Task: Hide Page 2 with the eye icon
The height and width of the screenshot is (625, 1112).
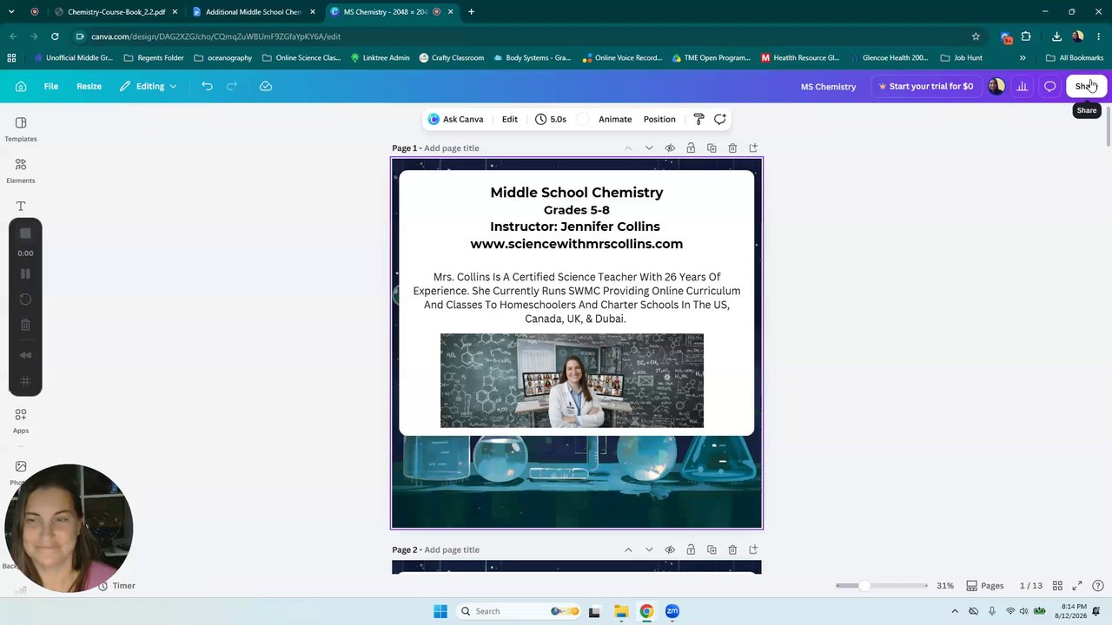Action: [x=670, y=549]
